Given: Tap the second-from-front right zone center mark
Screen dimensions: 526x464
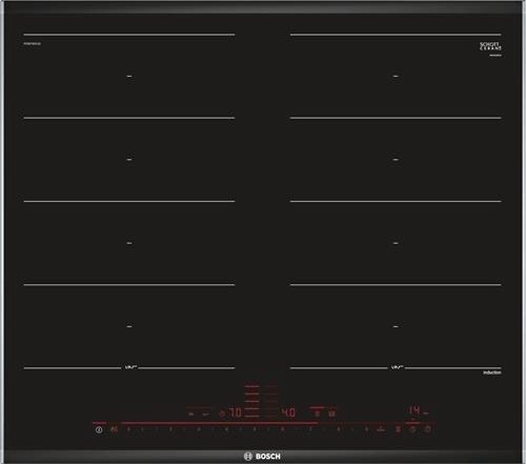Looking at the screenshot, I should [x=396, y=243].
